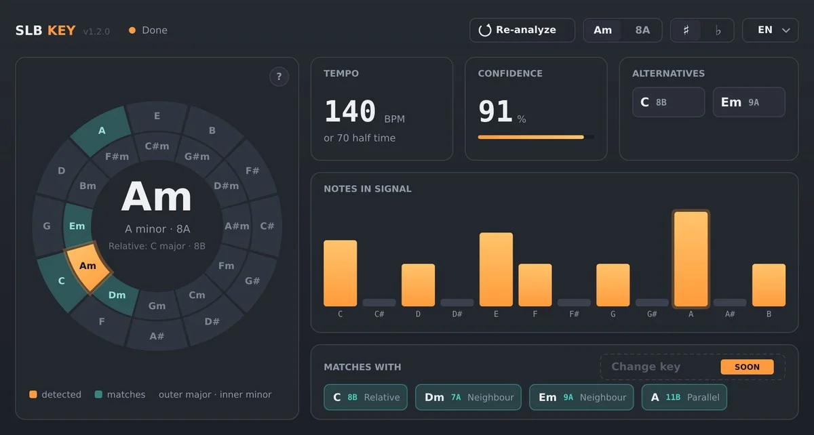The width and height of the screenshot is (814, 435).
Task: Click the G note bar
Action: click(x=613, y=285)
